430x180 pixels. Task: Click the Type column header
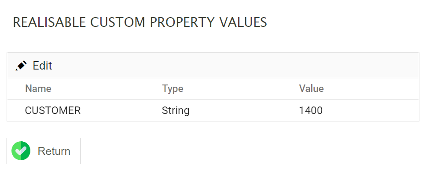[x=173, y=88]
